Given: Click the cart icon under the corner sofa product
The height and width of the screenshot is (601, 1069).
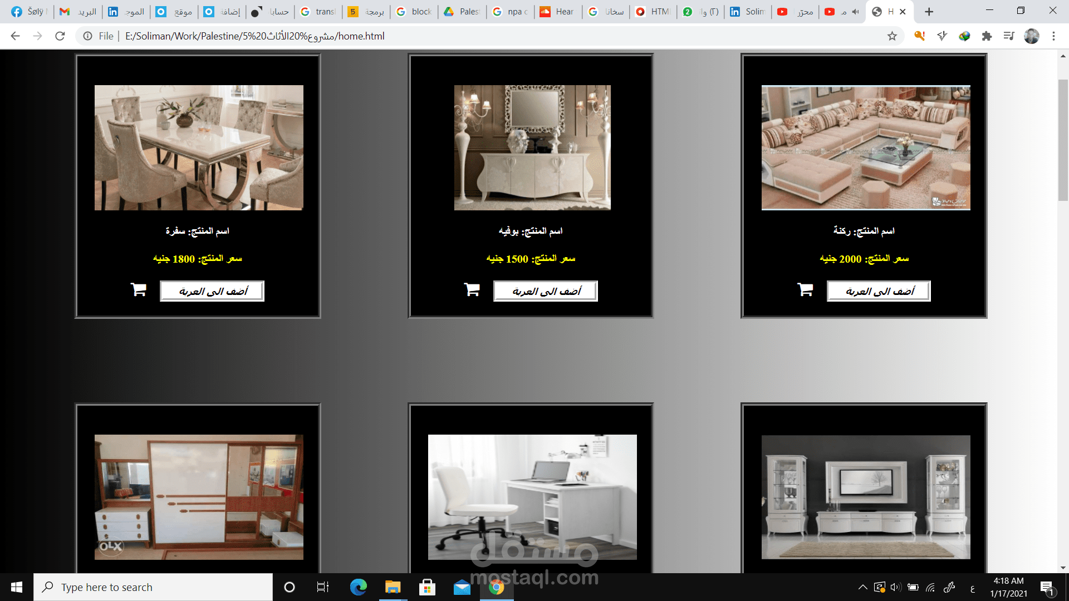Looking at the screenshot, I should point(805,290).
